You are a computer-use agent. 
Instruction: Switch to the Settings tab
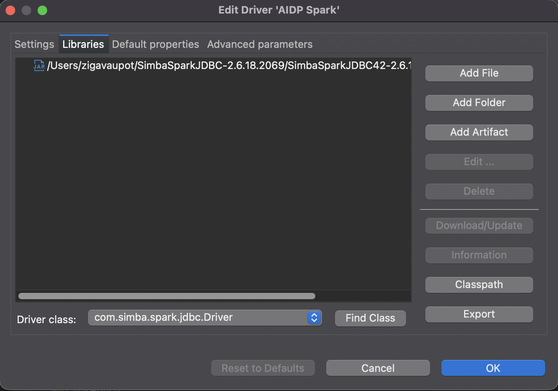click(34, 44)
